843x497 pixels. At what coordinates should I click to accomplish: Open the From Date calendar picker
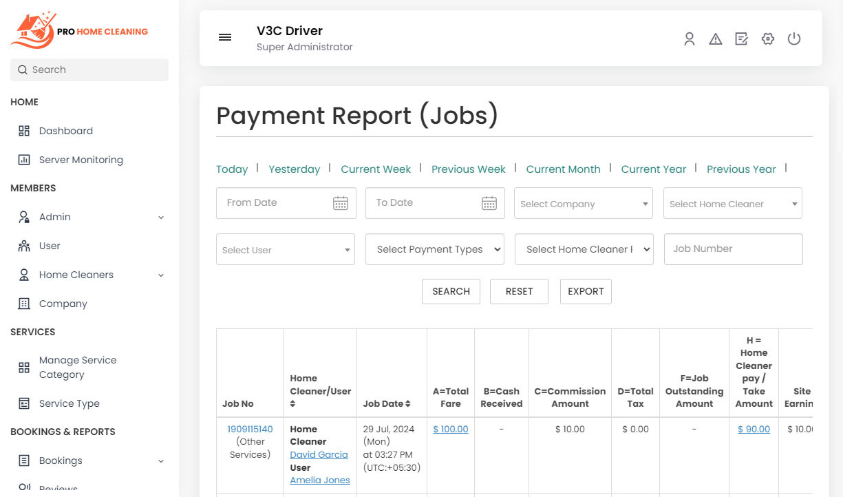[340, 203]
